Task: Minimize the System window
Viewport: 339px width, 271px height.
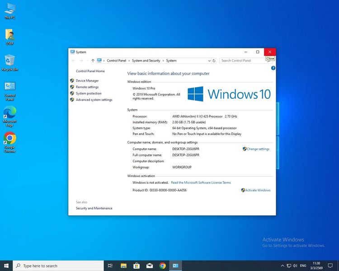Action: pos(246,52)
